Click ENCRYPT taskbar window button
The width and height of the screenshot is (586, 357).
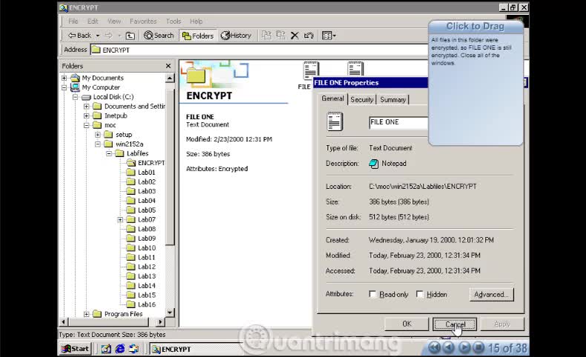pyautogui.click(x=194, y=349)
